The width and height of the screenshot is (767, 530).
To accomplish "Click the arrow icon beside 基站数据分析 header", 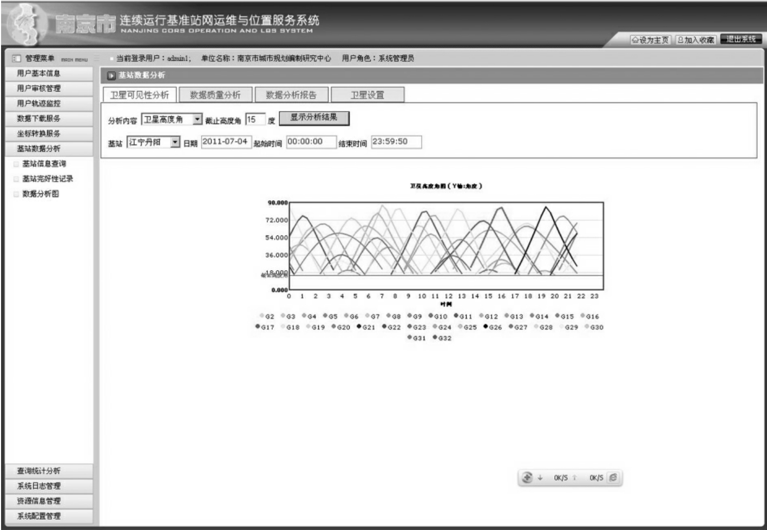I will tap(112, 76).
